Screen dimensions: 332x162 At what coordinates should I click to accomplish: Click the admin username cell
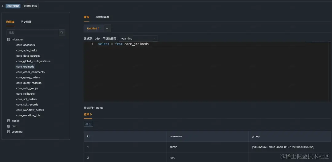(x=207, y=147)
